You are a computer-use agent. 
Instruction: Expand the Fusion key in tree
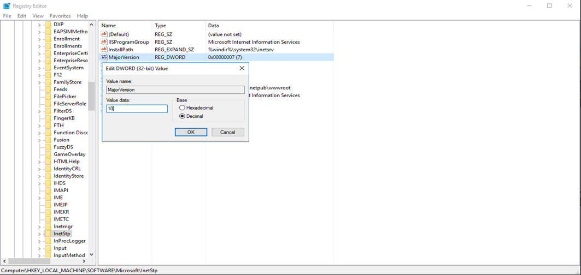pos(39,140)
